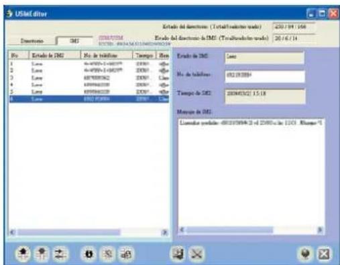Open the crossed-tools settings icon
The width and height of the screenshot is (340, 265).
pos(196,254)
